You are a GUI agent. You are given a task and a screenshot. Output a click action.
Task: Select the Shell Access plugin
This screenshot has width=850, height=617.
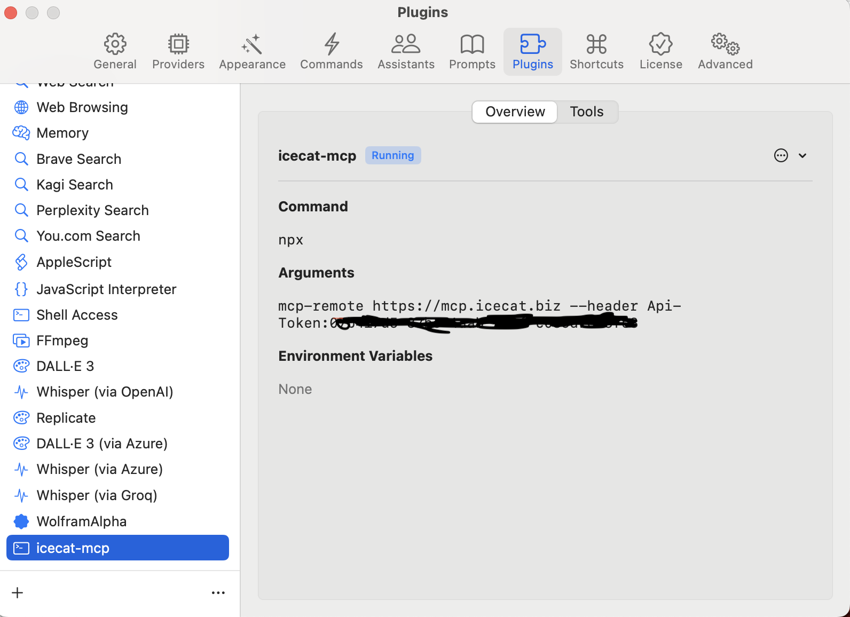coord(77,315)
